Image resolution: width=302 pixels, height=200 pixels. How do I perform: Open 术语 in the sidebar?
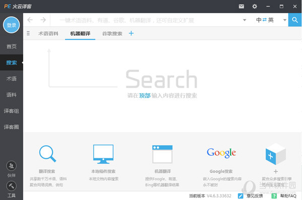coord(12,79)
